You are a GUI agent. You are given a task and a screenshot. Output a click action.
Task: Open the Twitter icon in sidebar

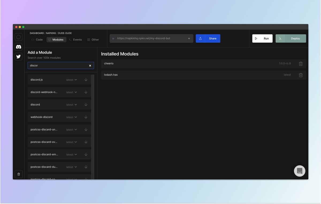point(18,57)
